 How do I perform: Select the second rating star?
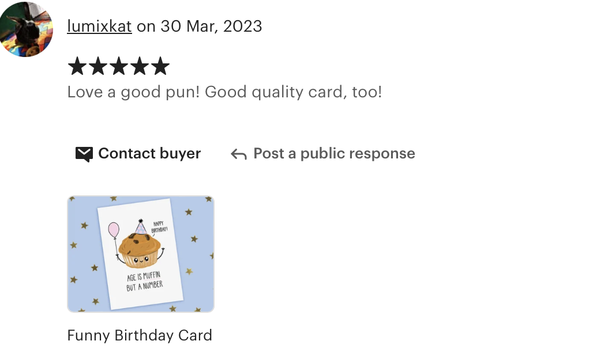coord(98,66)
